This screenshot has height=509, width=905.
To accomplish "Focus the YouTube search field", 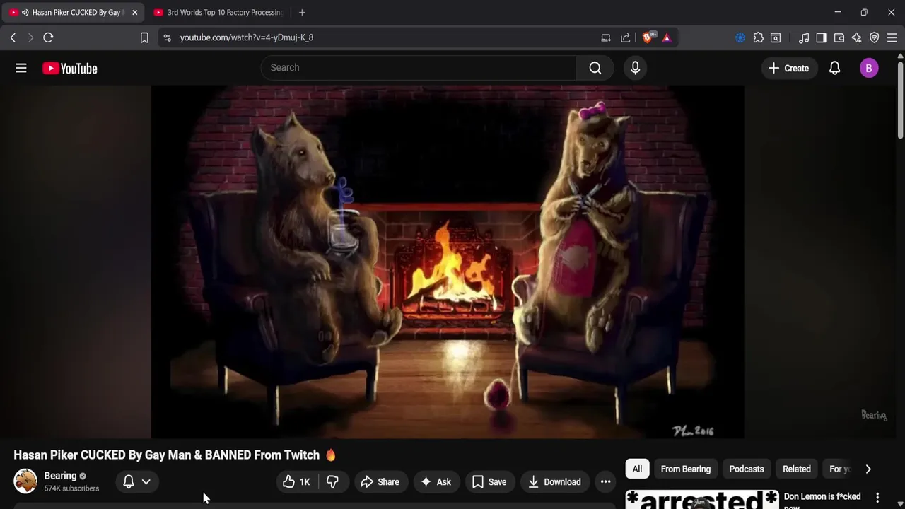I will pos(419,68).
